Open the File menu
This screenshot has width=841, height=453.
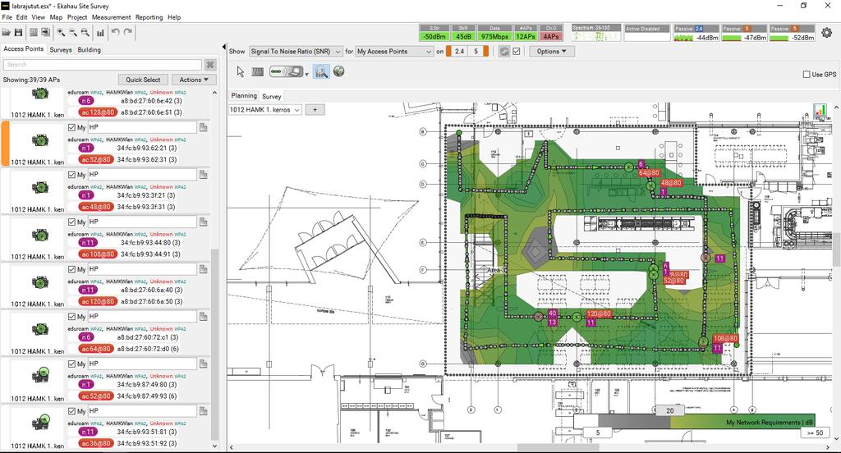pos(7,17)
